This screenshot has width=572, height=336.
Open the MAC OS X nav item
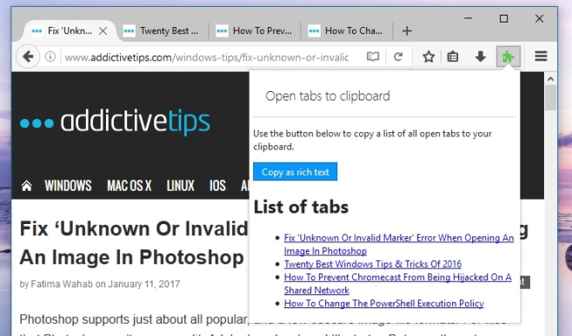click(x=130, y=186)
